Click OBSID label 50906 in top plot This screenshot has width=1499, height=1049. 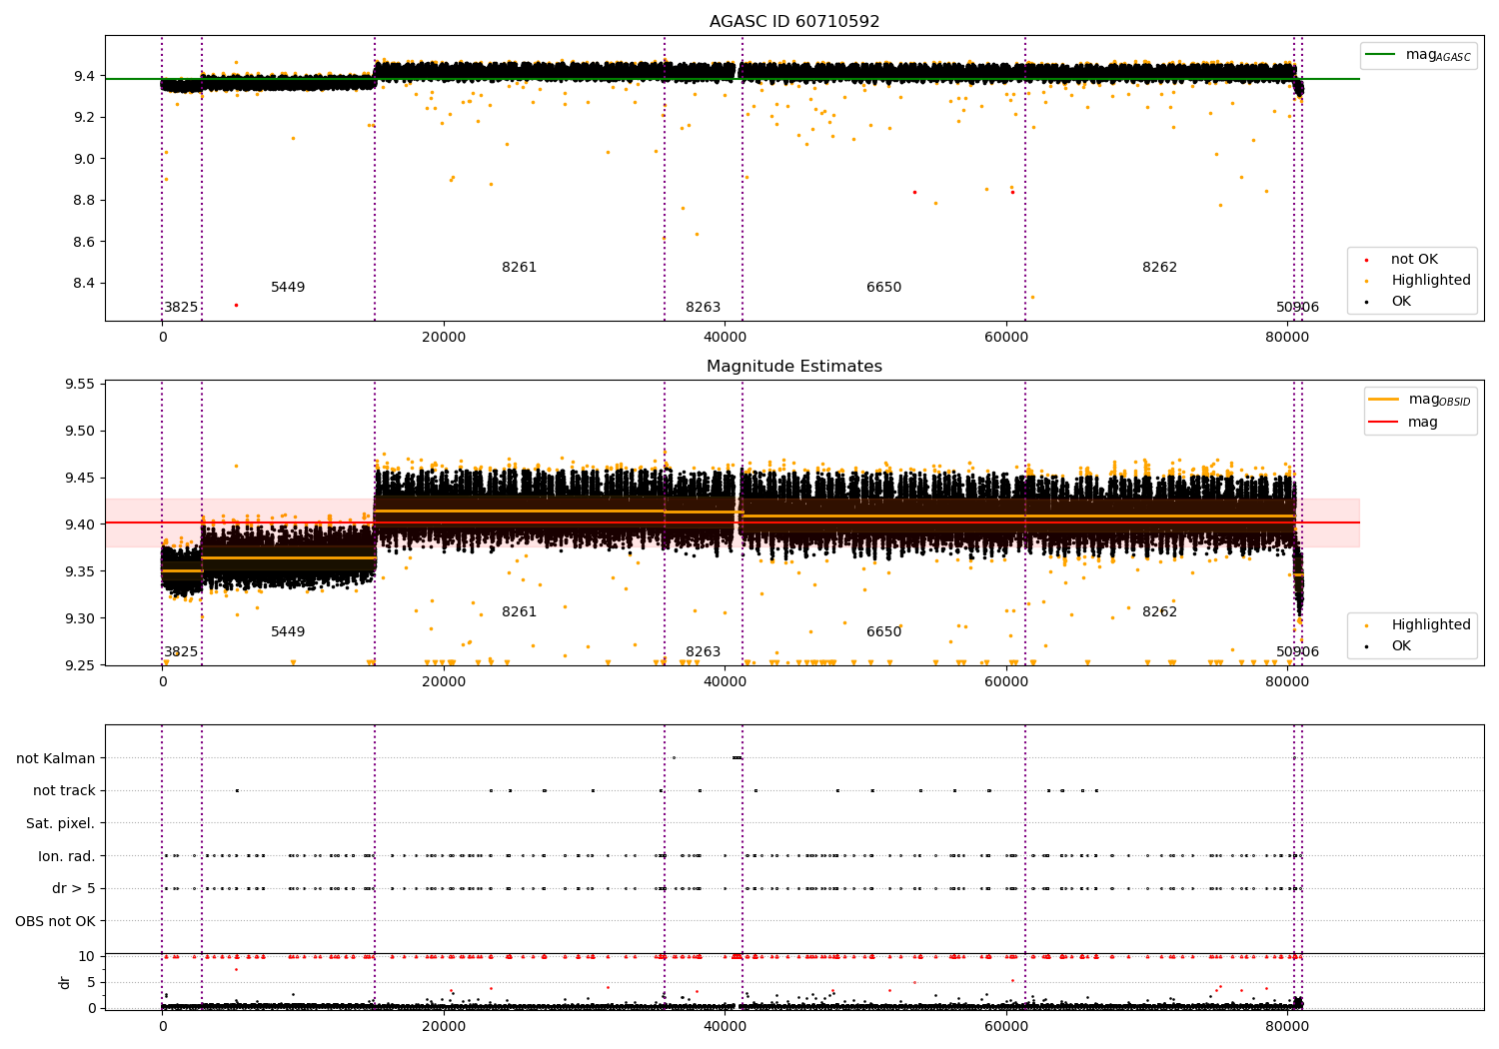(1297, 308)
